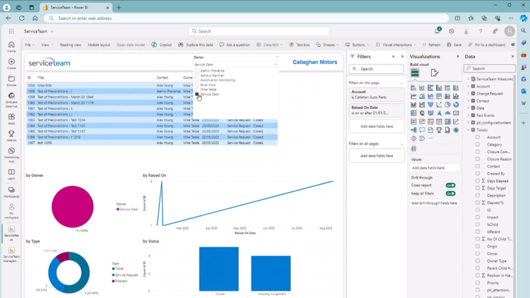Screen dimensions: 530x298
Task: Tick the Admin Provance owner checkbox
Action: (197, 70)
